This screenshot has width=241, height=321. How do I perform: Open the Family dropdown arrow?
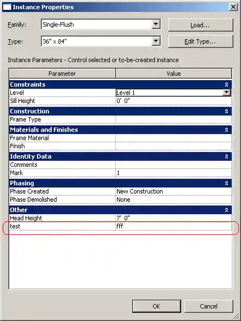(156, 24)
